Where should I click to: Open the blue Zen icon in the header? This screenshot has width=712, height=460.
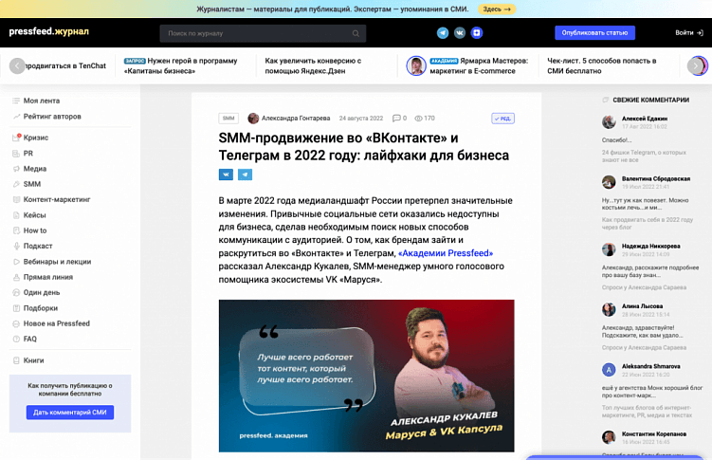476,32
